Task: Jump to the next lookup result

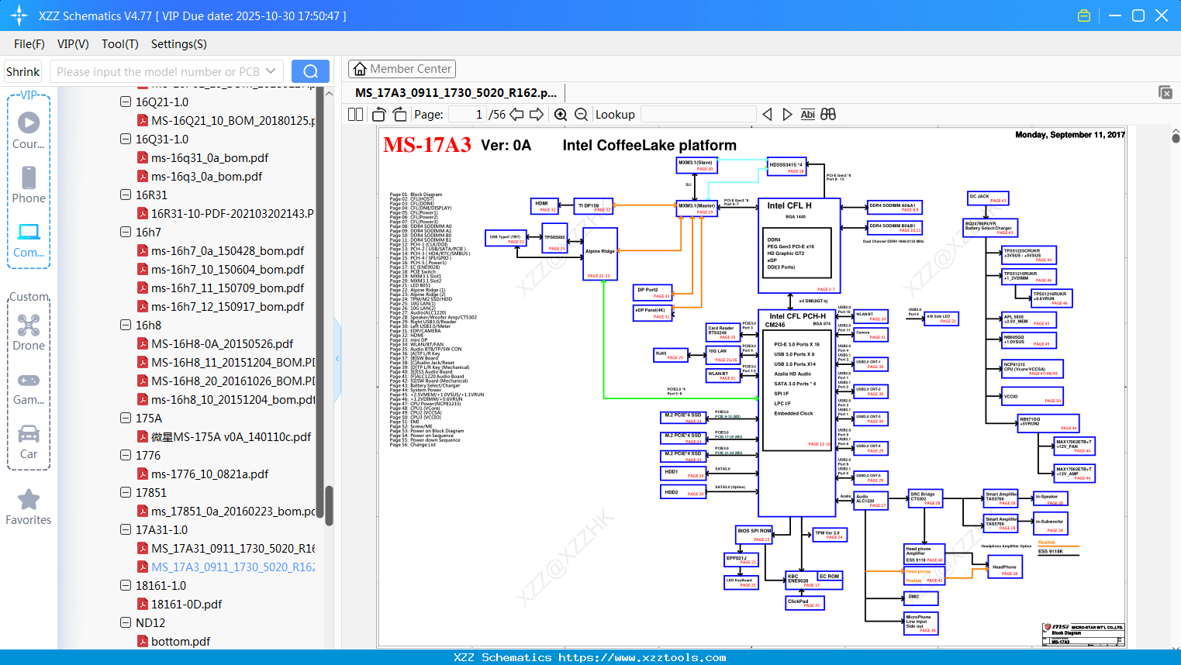Action: click(x=787, y=115)
